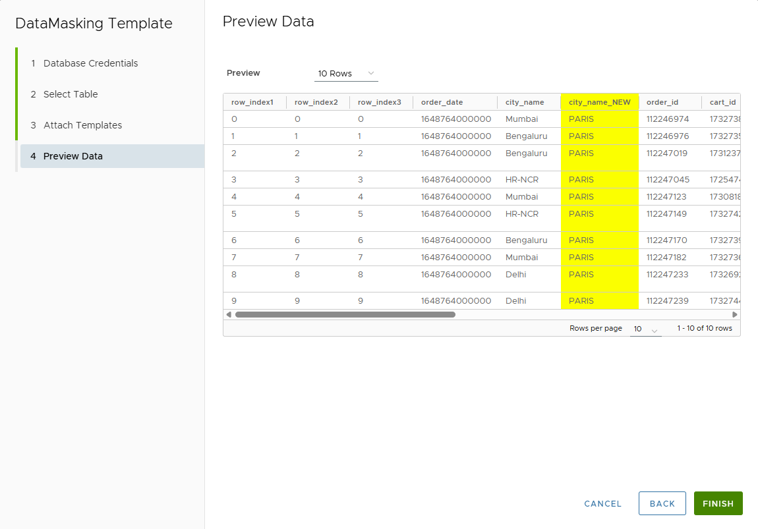Viewport: 758px width, 529px height.
Task: Click the order_id column header
Action: pos(662,102)
